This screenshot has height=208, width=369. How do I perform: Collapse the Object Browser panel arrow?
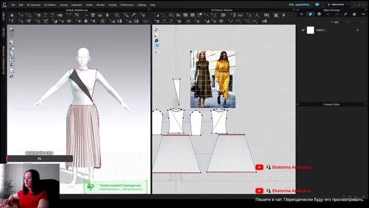(x=298, y=10)
